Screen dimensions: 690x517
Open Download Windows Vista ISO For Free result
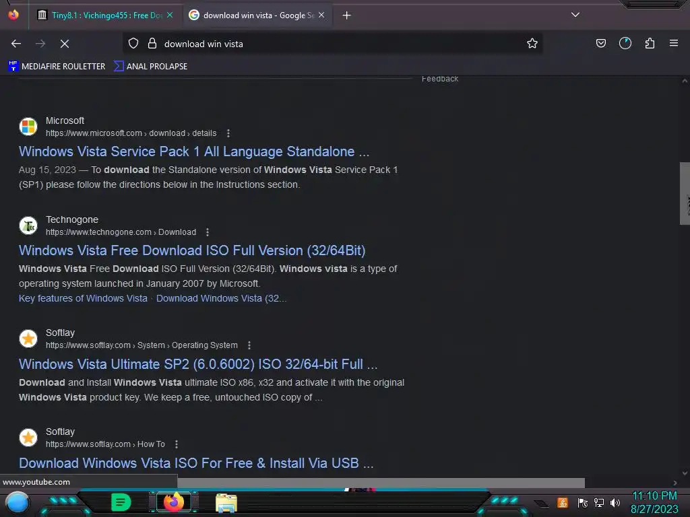[x=196, y=463]
